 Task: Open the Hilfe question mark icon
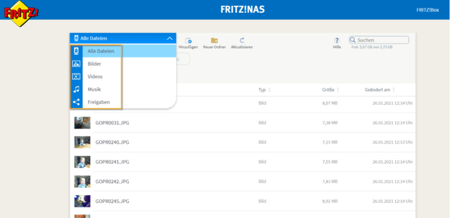[x=337, y=40]
